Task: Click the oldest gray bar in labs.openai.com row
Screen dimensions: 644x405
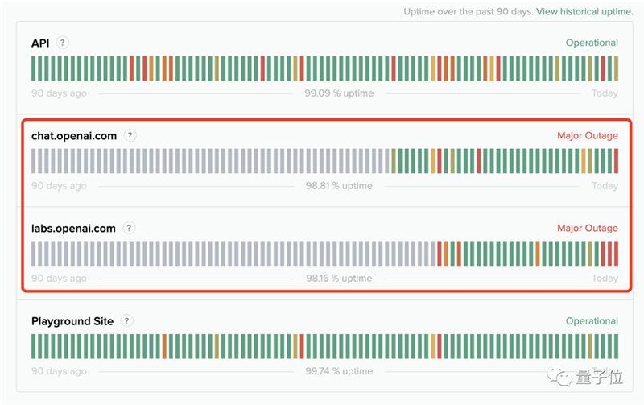Action: click(35, 254)
